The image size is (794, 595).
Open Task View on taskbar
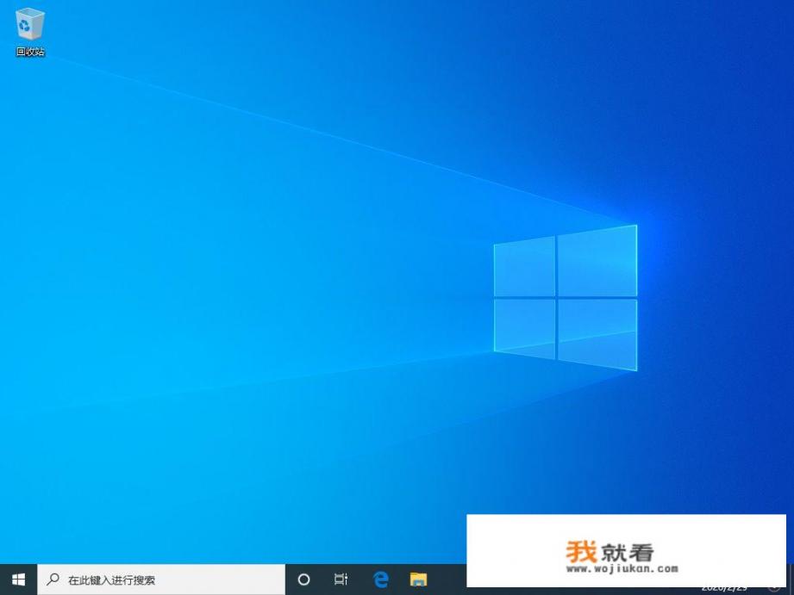(341, 580)
